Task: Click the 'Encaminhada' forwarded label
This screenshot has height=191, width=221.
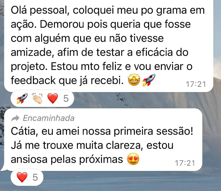Action: tap(48, 118)
